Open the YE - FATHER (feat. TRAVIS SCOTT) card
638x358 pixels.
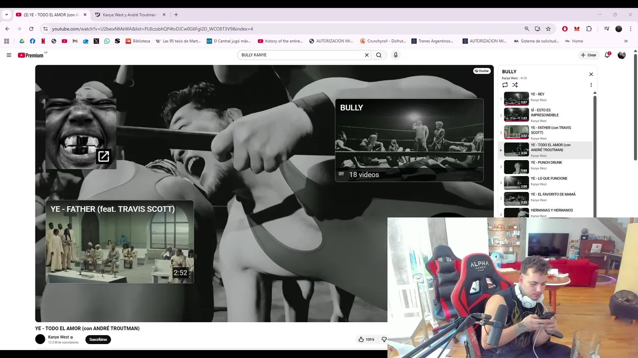(x=120, y=242)
